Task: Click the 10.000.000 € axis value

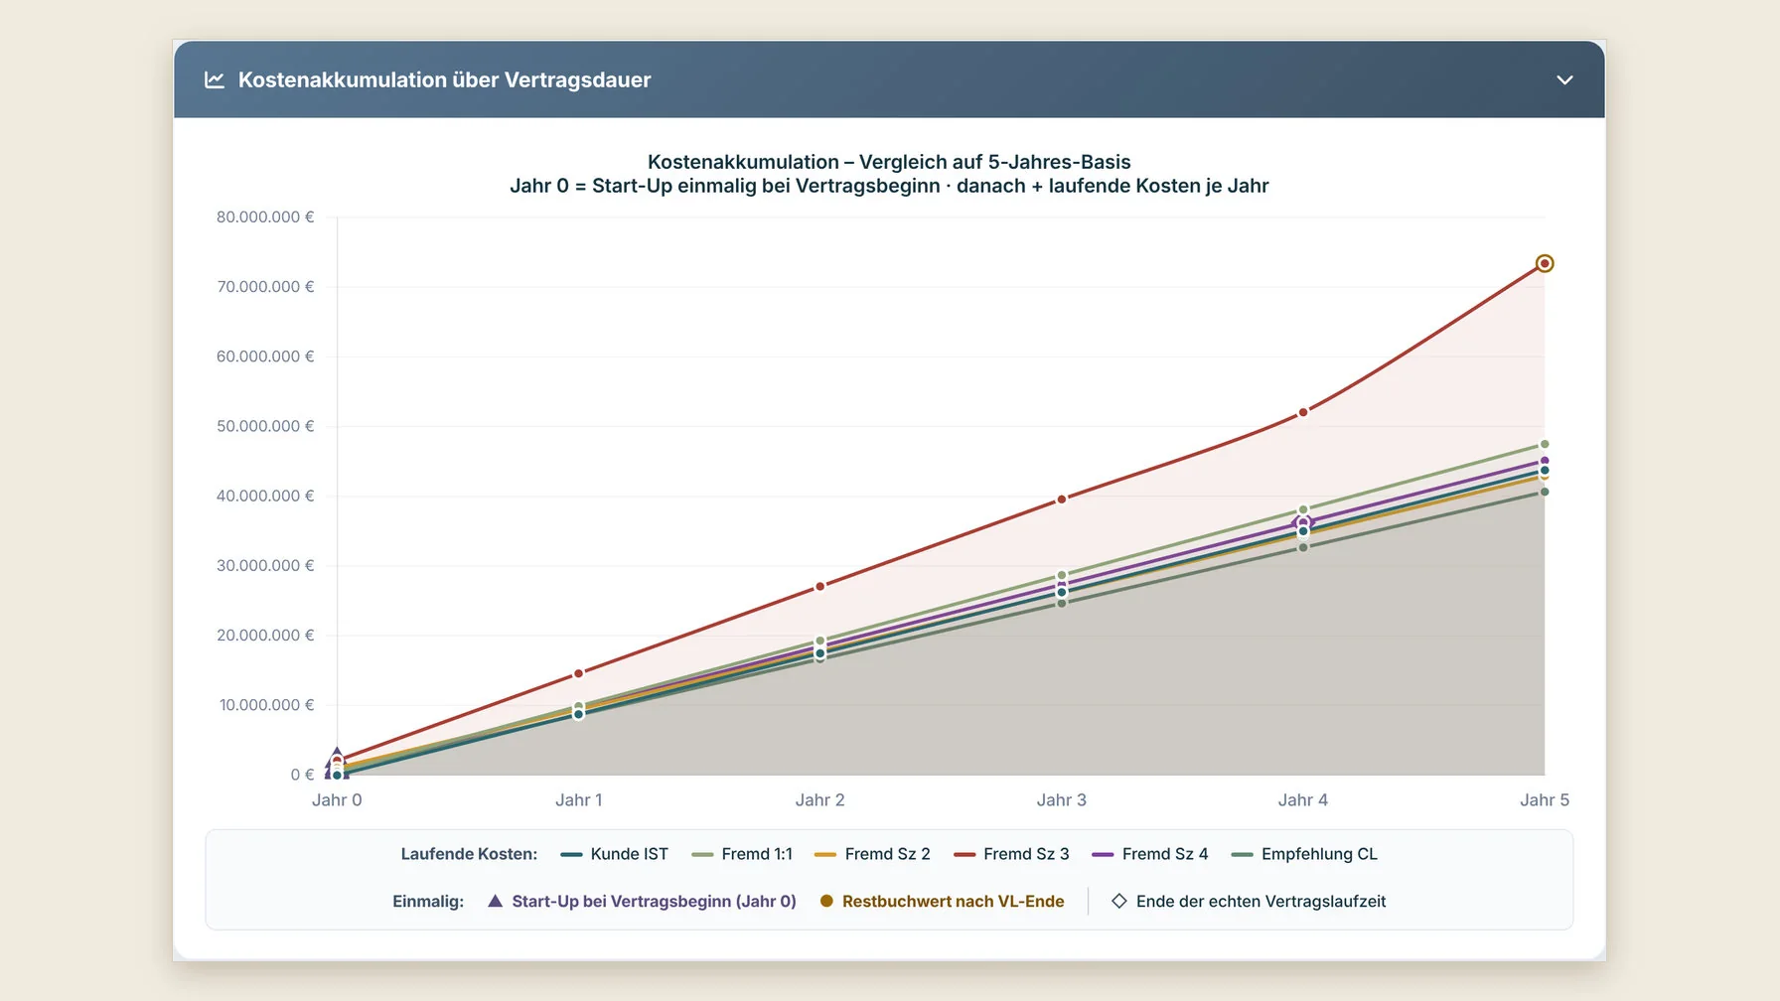Action: 266,705
